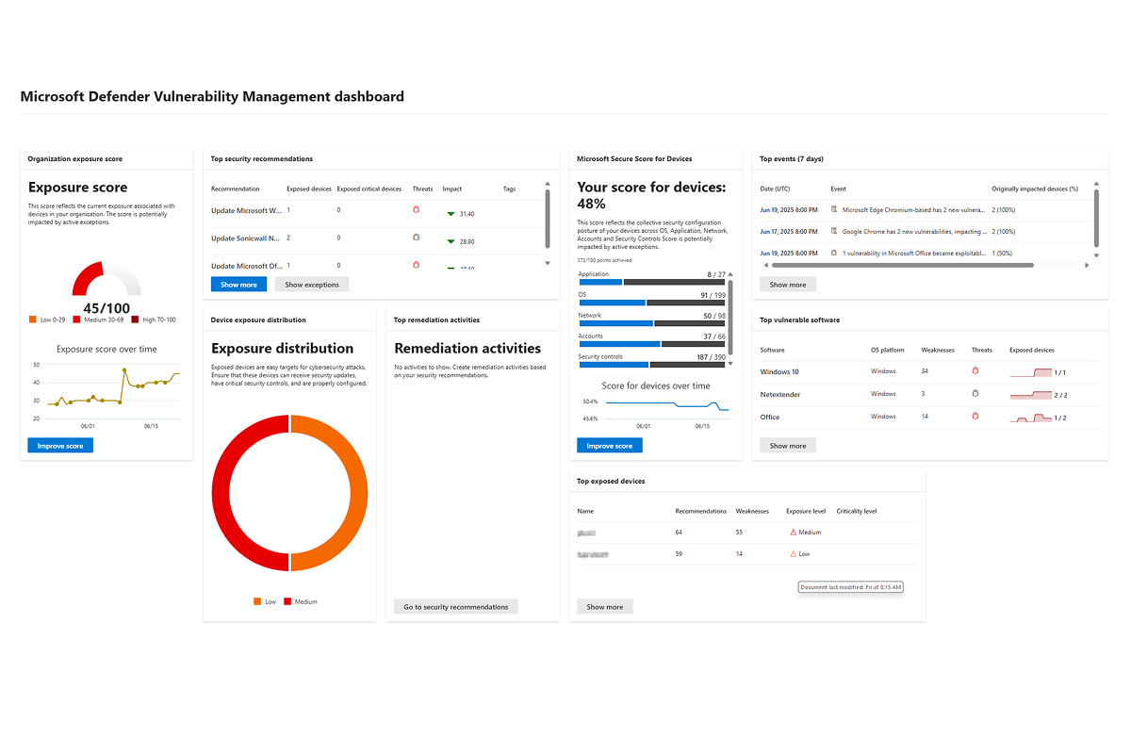Image resolution: width=1131 pixels, height=754 pixels.
Task: Click the Medium 30–69 legend swatch
Action: (76, 320)
